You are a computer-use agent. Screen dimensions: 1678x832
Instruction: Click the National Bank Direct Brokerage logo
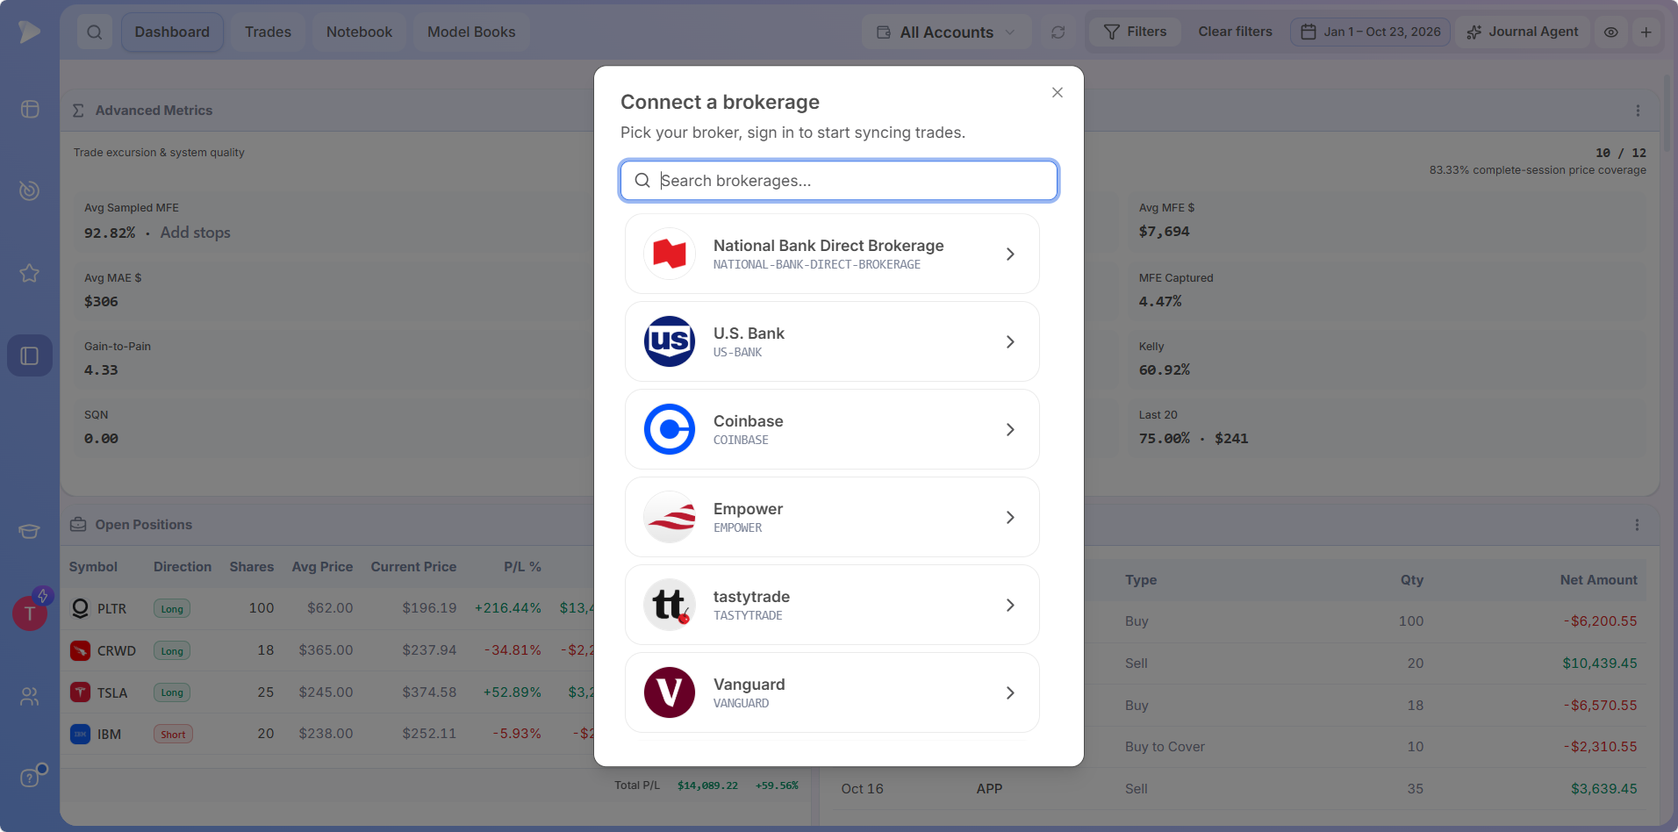click(x=670, y=254)
